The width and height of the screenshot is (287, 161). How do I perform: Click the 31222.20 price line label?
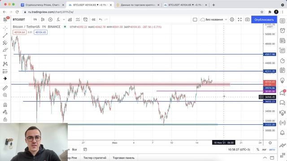tap(270, 124)
